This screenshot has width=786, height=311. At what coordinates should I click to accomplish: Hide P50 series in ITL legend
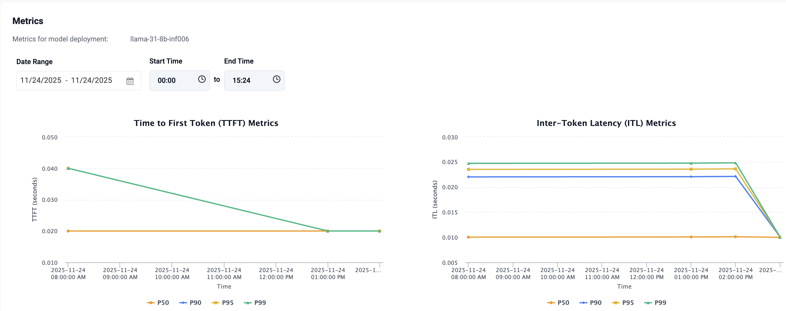pyautogui.click(x=558, y=302)
